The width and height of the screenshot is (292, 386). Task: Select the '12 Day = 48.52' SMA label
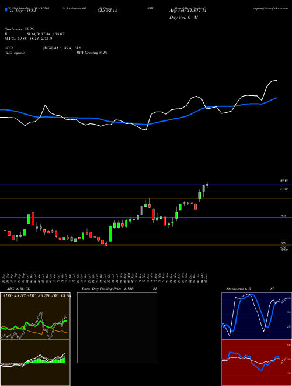[22, 11]
